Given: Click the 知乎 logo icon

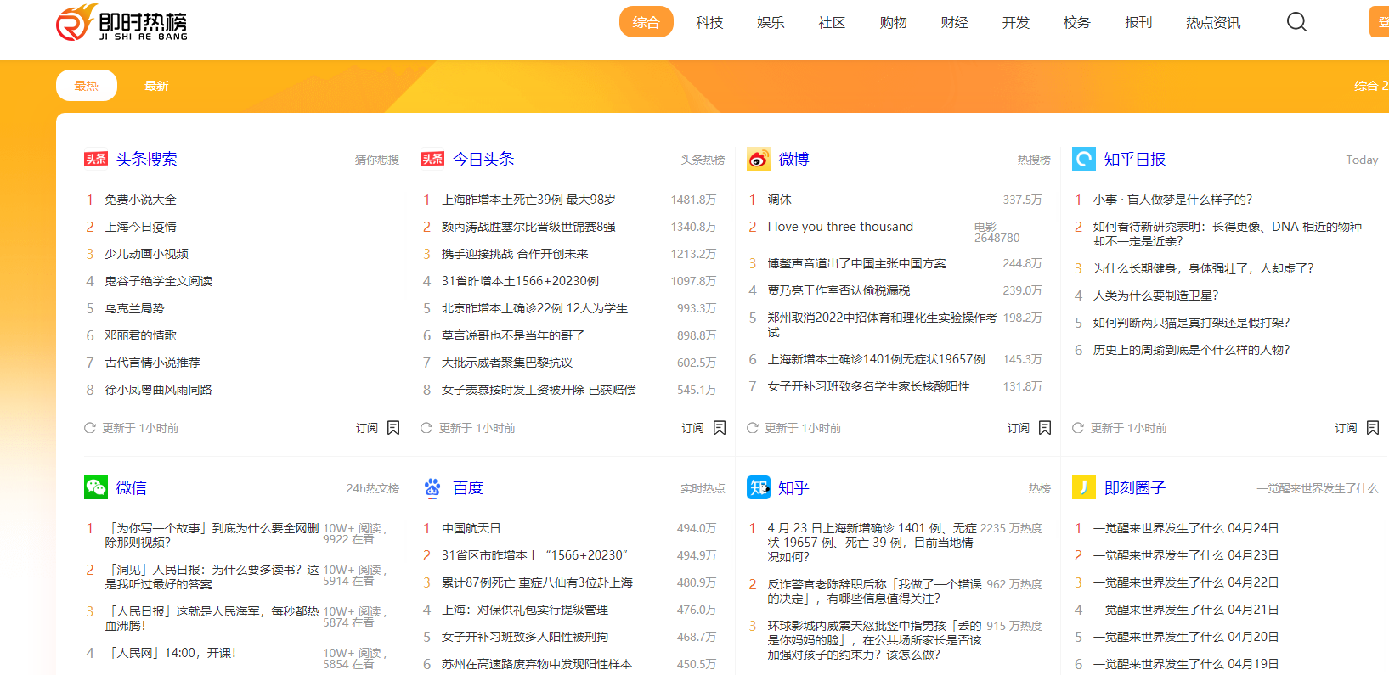Looking at the screenshot, I should 759,487.
